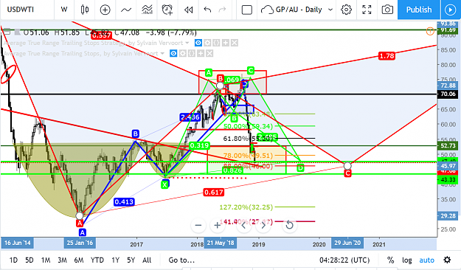This screenshot has height=270, width=461.
Task: Select the 5Y time range
Action: click(131, 260)
